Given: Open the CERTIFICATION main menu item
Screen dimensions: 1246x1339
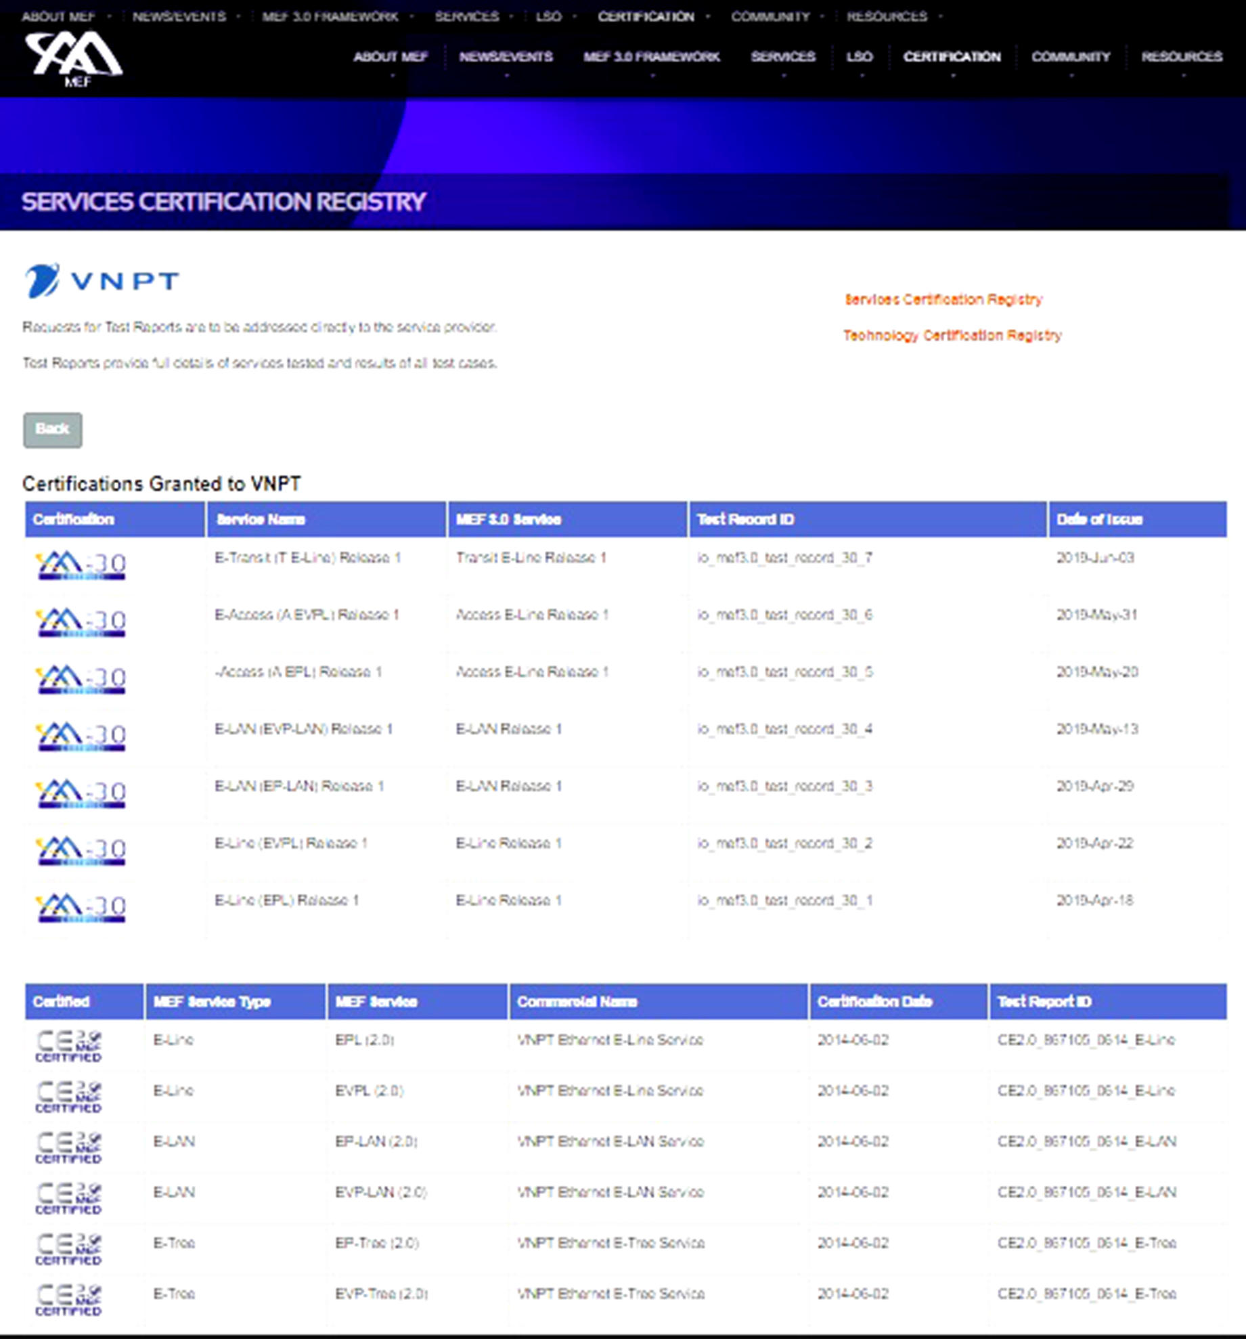Looking at the screenshot, I should (952, 57).
